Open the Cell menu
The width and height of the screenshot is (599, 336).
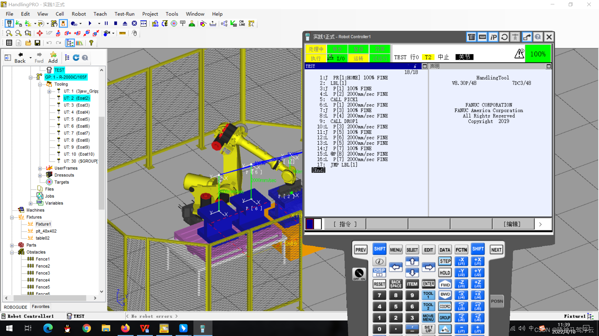60,14
